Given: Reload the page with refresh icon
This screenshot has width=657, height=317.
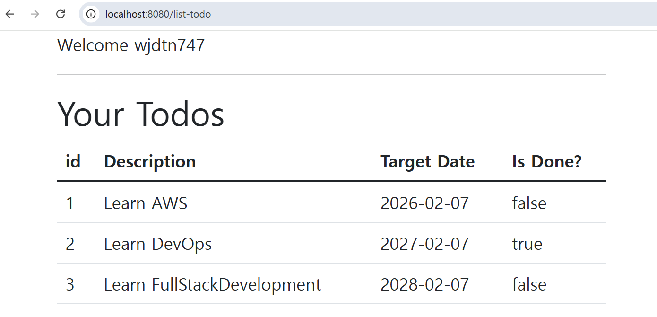Looking at the screenshot, I should (61, 14).
